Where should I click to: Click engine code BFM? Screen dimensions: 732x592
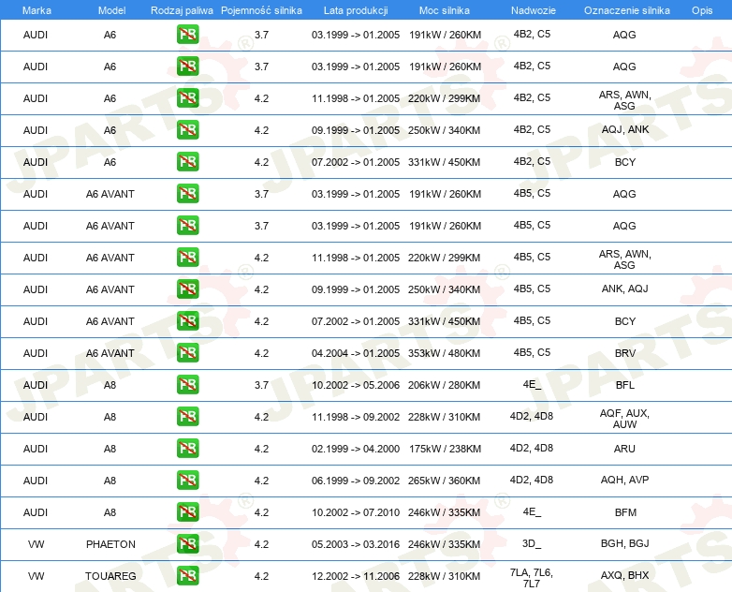[x=625, y=512]
